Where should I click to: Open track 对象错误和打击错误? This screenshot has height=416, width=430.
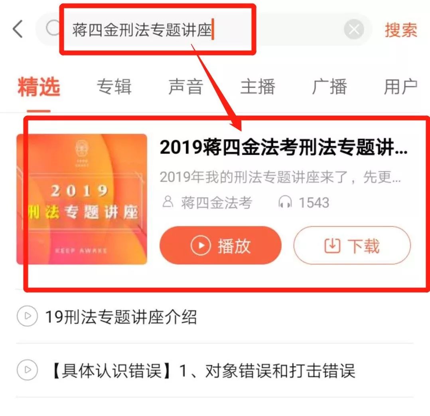(280, 370)
